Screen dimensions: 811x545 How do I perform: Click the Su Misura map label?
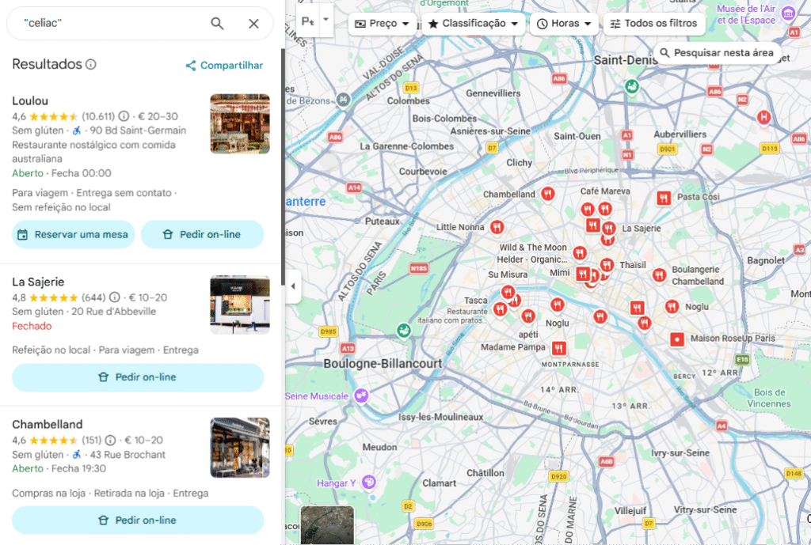point(508,274)
